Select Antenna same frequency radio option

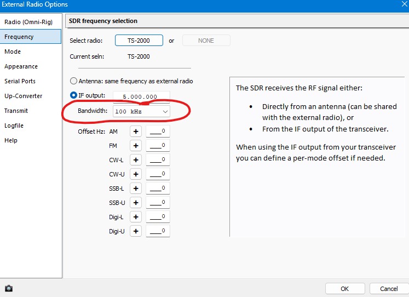[74, 81]
